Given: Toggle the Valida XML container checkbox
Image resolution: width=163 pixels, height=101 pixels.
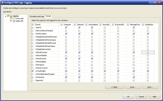Looking at the screenshot, I should [x=11, y=21].
